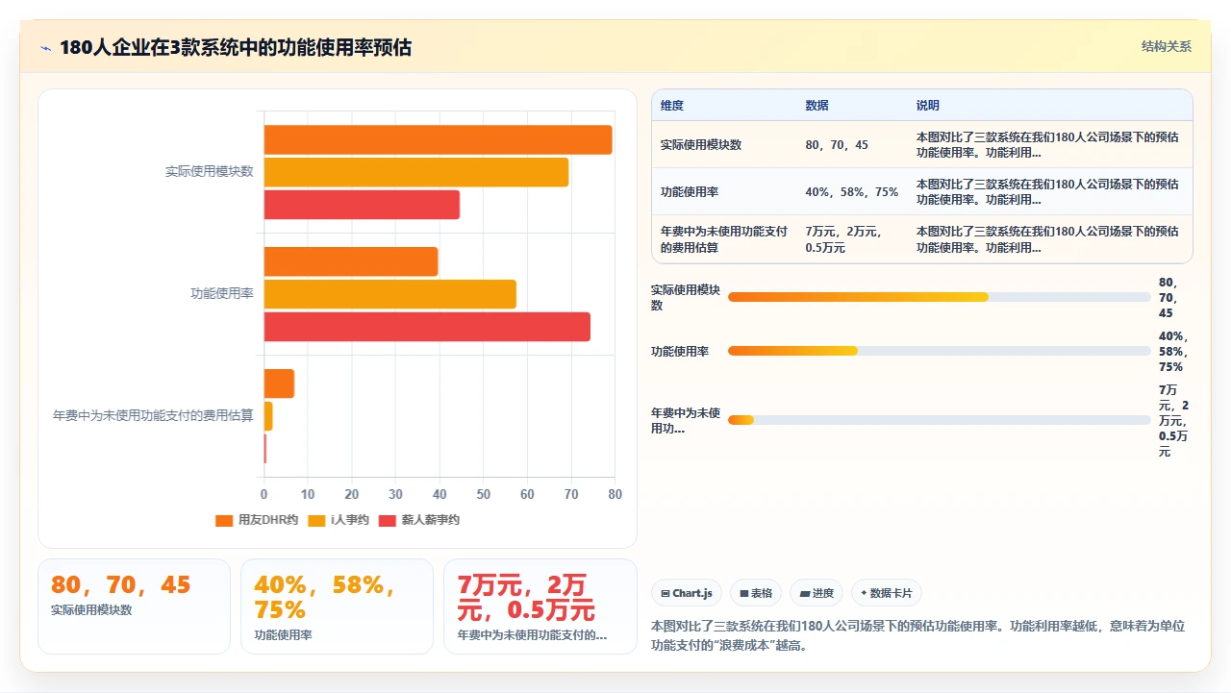Click the title 180人企业在3款系统中的功能使用率预估
1231x693 pixels.
click(236, 47)
